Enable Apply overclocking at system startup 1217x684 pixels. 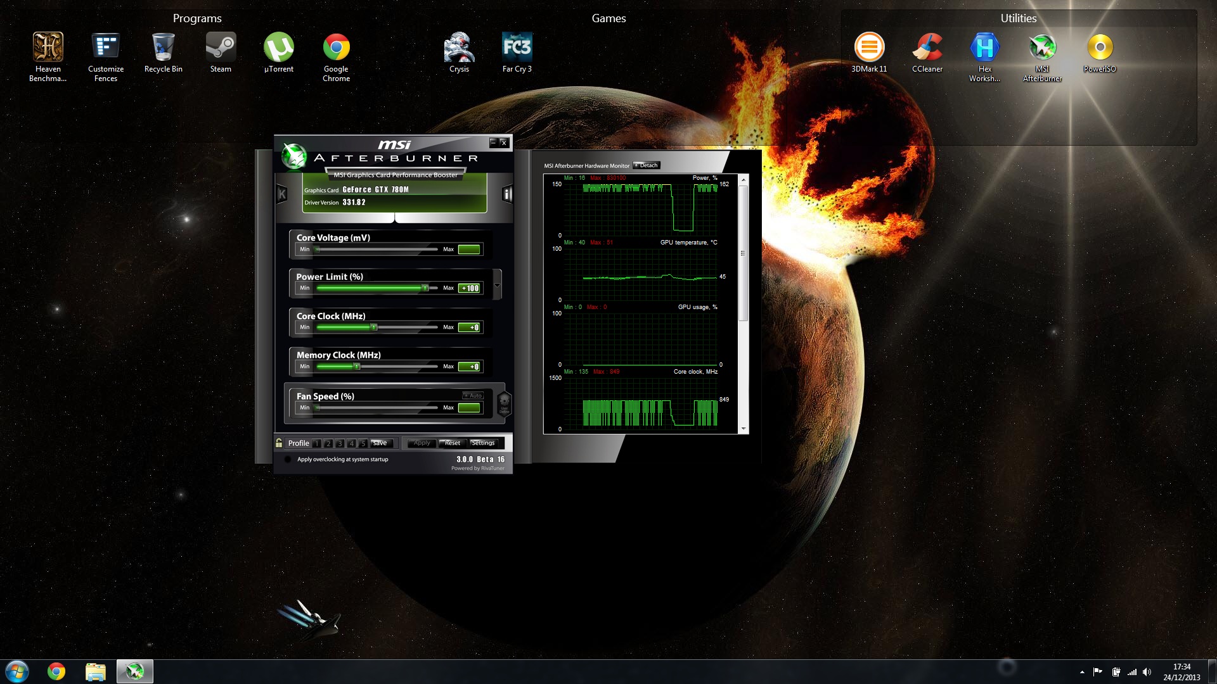(288, 459)
